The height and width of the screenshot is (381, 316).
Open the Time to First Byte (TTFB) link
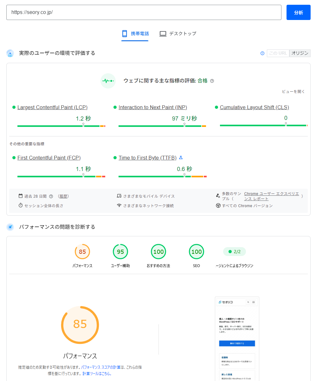point(148,158)
